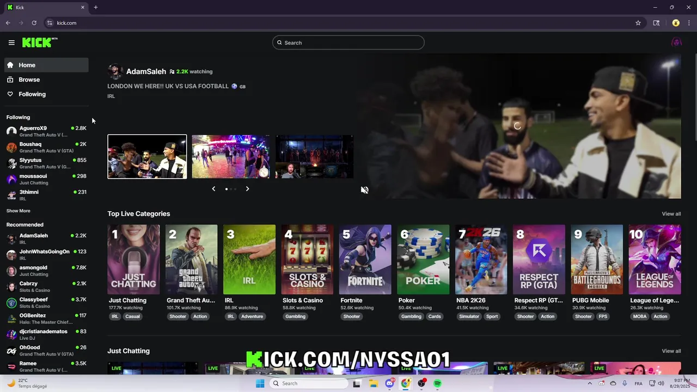The image size is (697, 392).
Task: Unmute the featured stream video
Action: coord(364,190)
